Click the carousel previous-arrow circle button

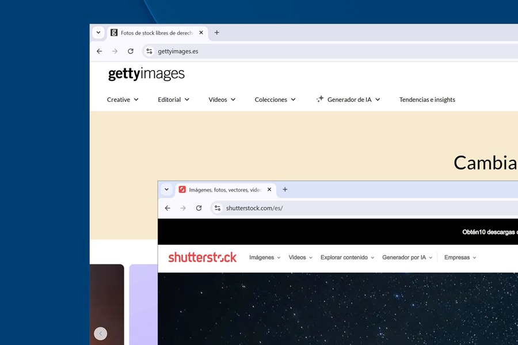point(101,333)
